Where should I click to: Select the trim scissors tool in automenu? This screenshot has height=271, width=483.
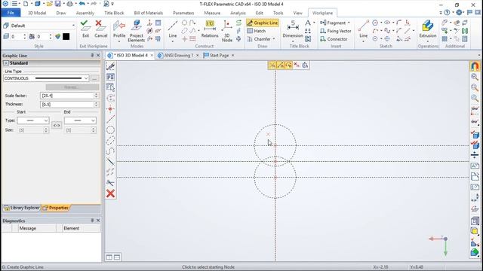[110, 183]
